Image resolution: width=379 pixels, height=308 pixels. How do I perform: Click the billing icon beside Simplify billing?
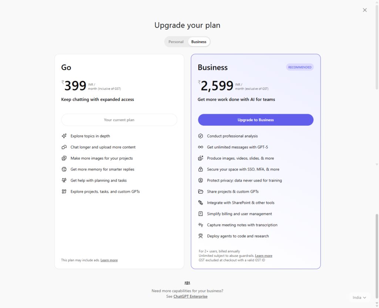coord(201,214)
